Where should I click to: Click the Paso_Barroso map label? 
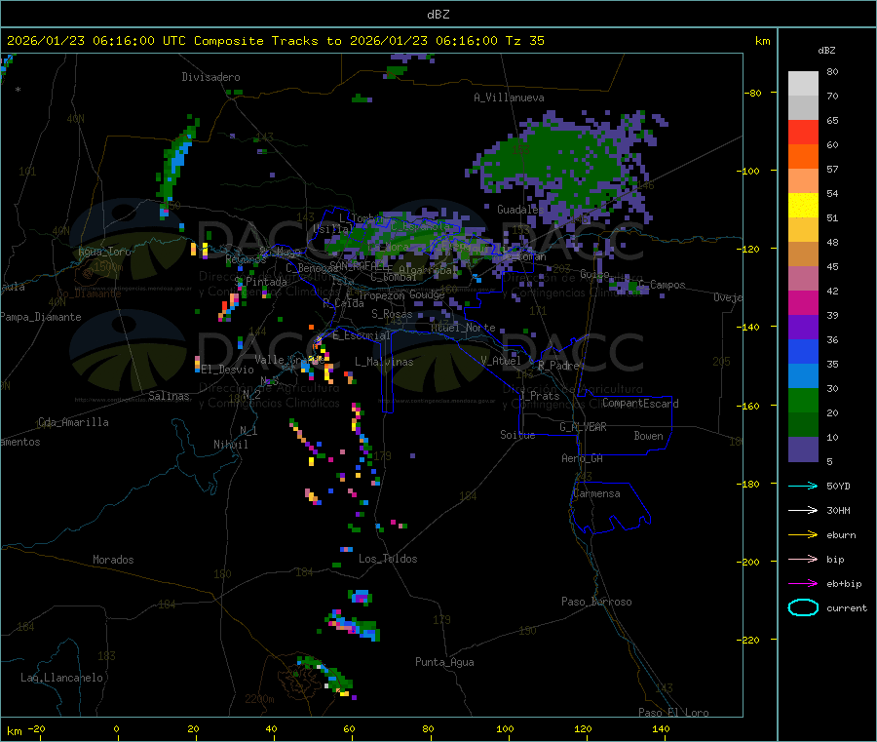(596, 602)
